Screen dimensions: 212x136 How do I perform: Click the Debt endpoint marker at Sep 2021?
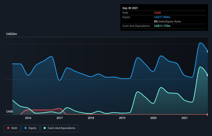tap(208, 115)
